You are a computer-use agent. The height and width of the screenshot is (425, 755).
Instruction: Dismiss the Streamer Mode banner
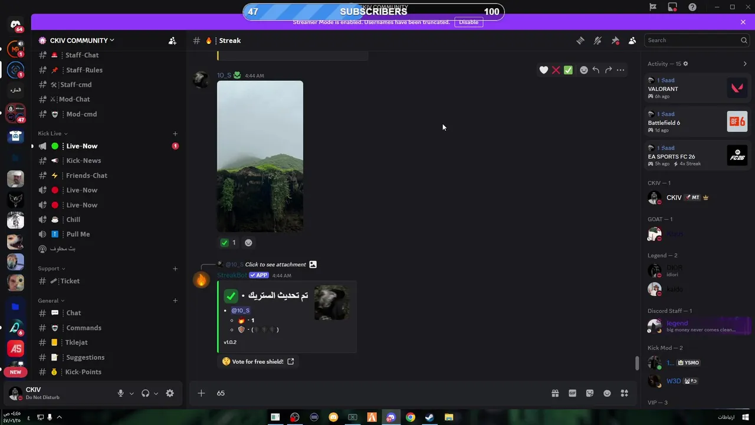(743, 22)
